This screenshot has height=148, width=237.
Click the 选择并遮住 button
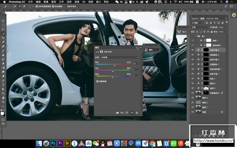72,6
